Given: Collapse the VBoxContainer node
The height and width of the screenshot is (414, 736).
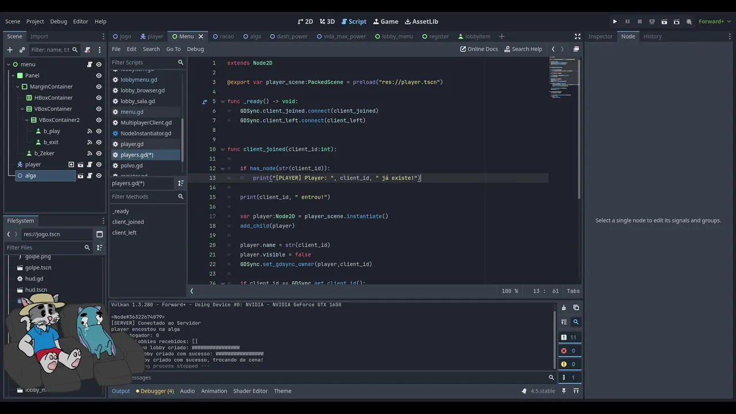Looking at the screenshot, I should (x=22, y=109).
